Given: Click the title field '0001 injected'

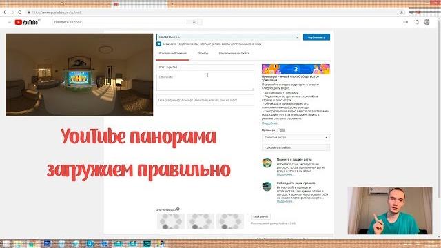Looking at the screenshot, I should pos(205,68).
